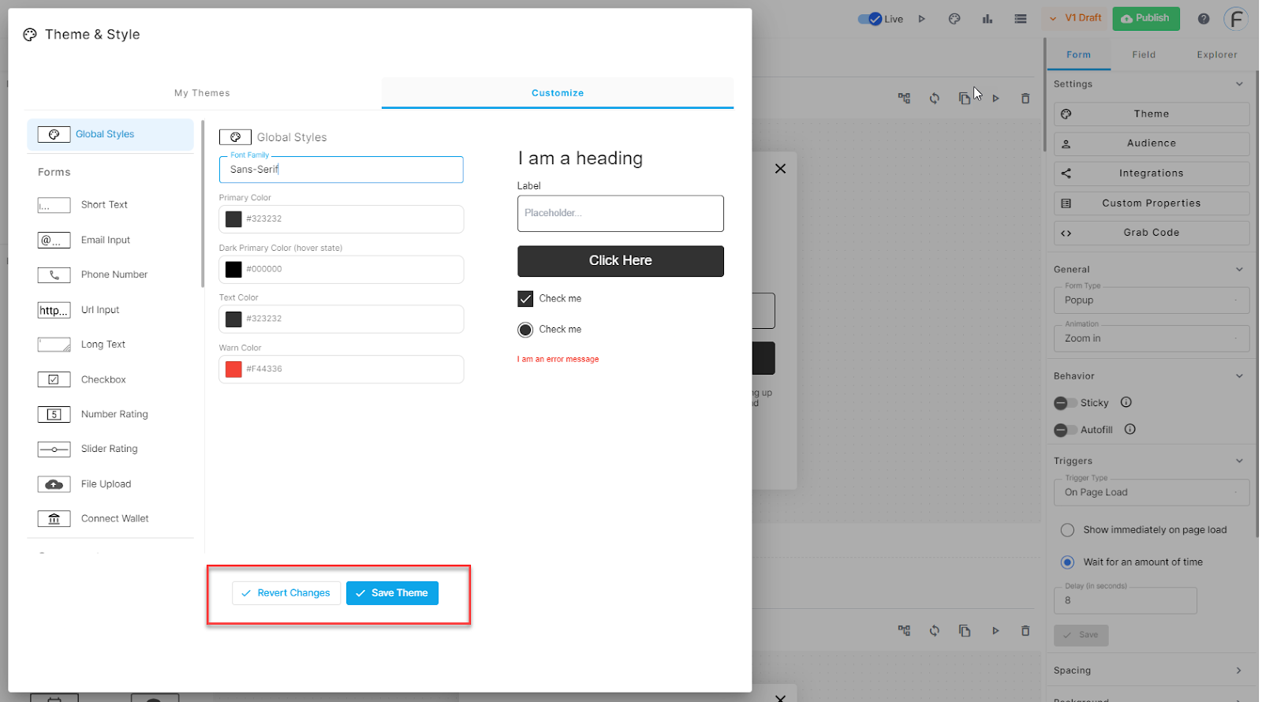Click the Font Family Sans-Serif field
The width and height of the screenshot is (1262, 702).
[341, 170]
